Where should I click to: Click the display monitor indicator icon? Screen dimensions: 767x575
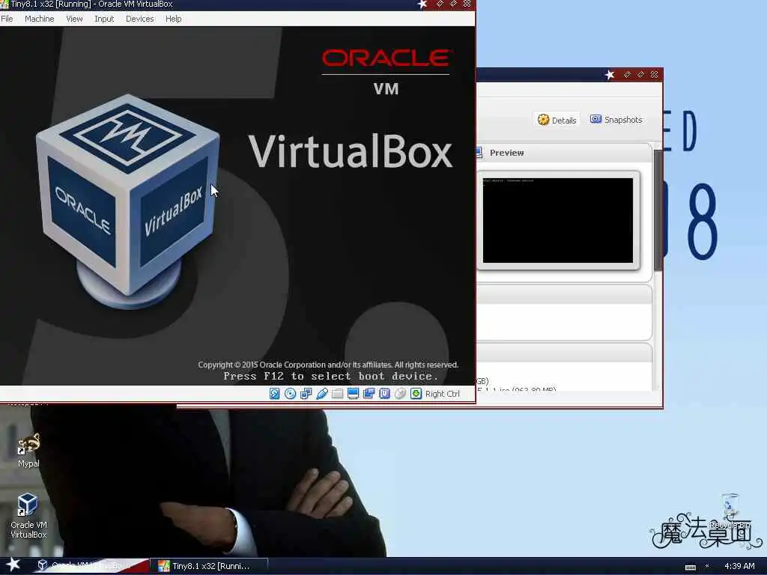click(354, 394)
